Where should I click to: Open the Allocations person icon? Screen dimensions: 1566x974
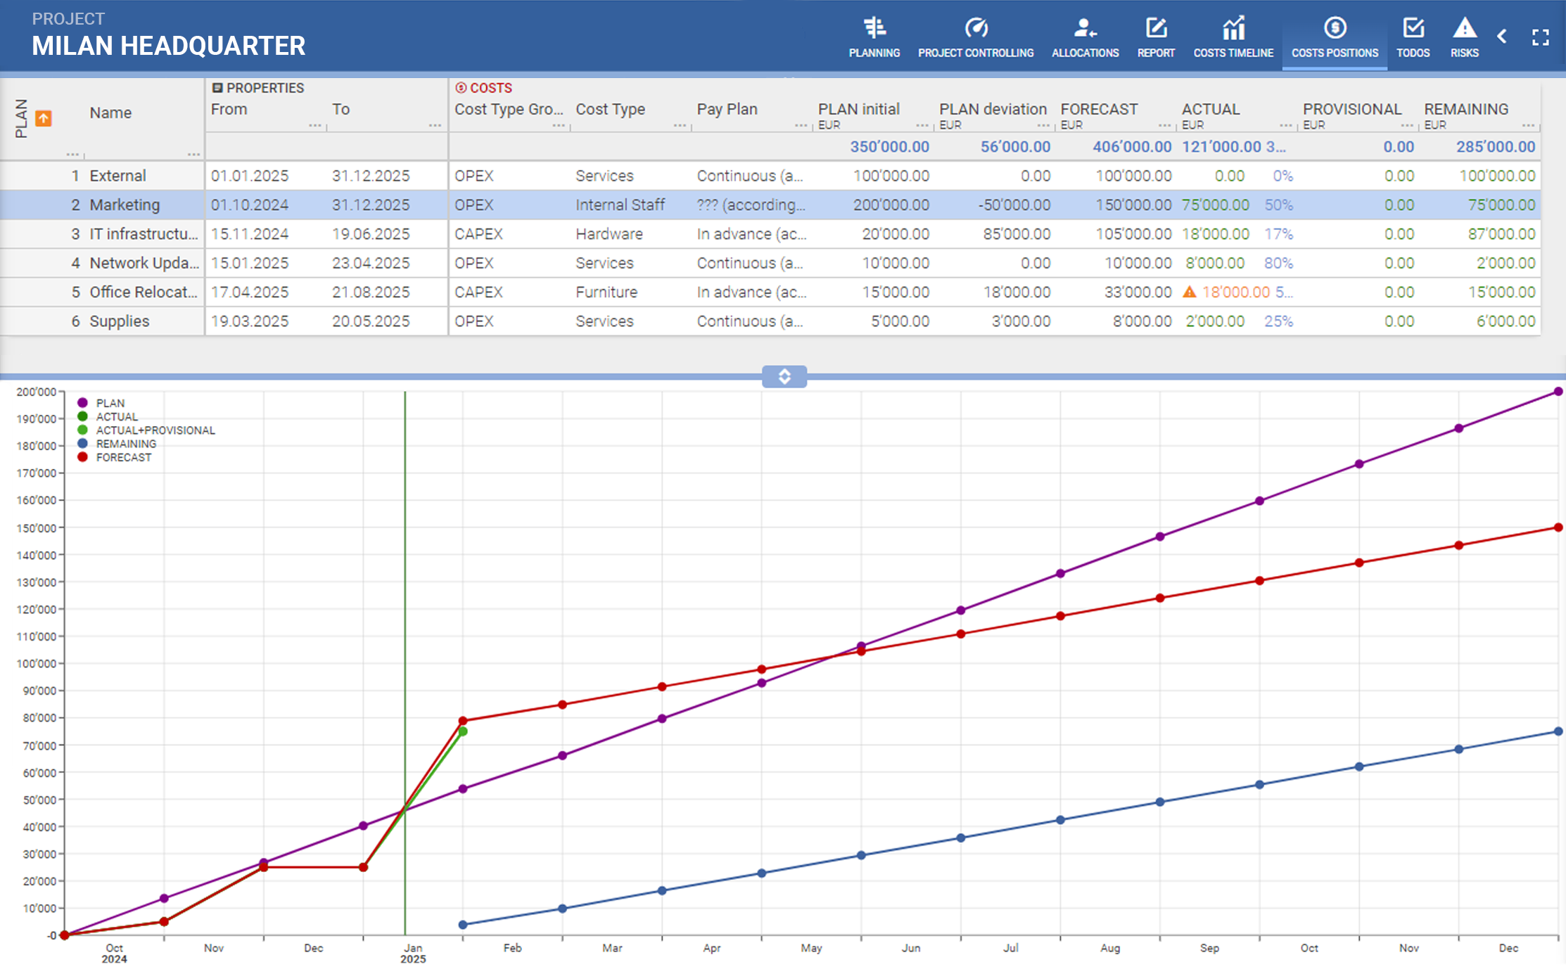pos(1085,28)
